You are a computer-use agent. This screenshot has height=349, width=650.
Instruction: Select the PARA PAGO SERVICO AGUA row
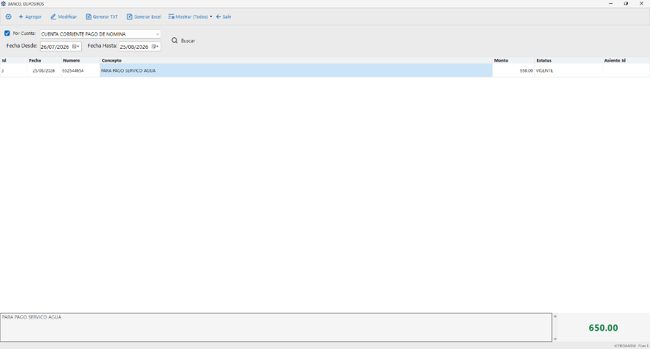(324, 70)
